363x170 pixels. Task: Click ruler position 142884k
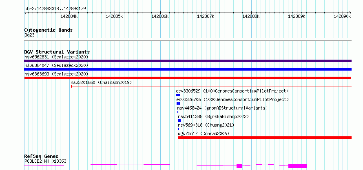click(x=69, y=16)
